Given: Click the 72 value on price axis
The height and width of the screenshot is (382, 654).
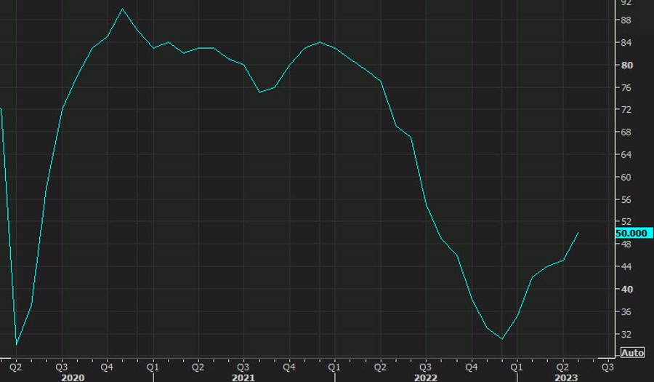Looking at the screenshot, I should (626, 110).
